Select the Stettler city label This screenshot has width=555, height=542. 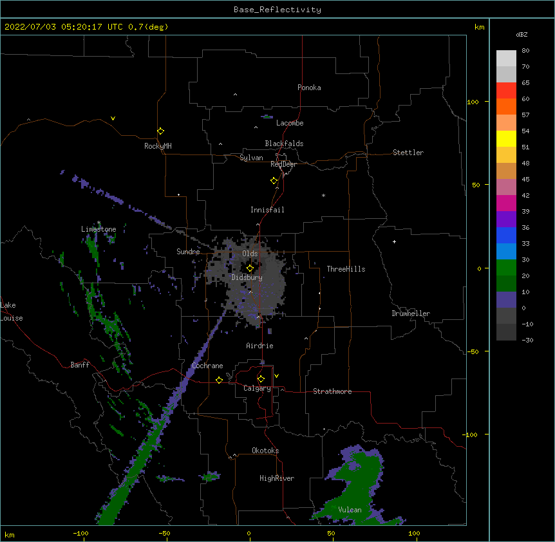(x=408, y=153)
